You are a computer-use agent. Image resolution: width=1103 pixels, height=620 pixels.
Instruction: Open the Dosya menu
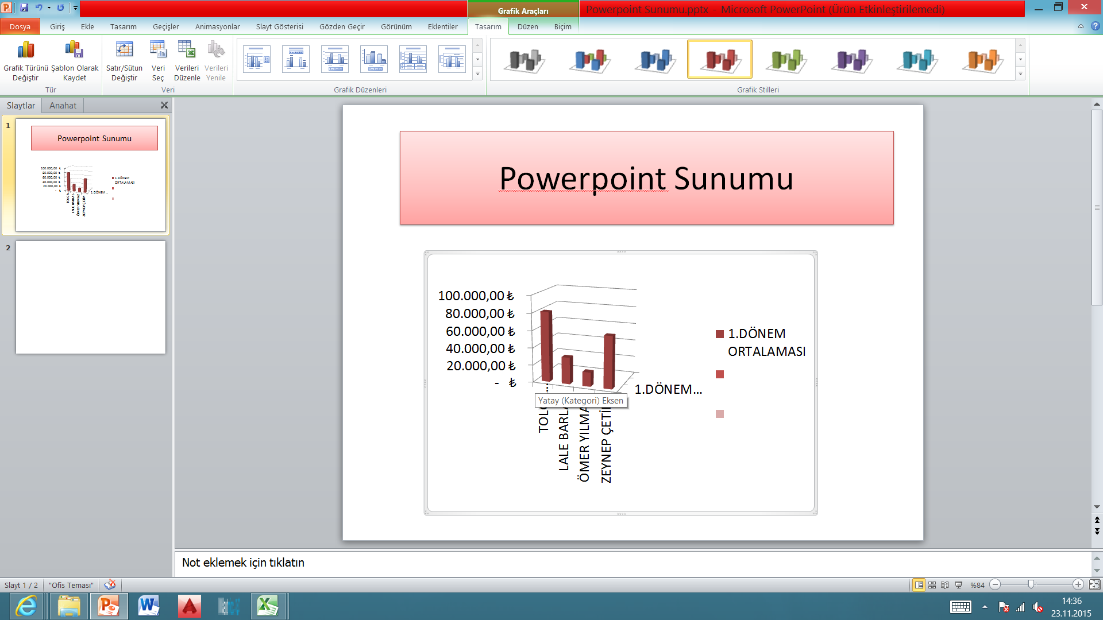[x=20, y=26]
